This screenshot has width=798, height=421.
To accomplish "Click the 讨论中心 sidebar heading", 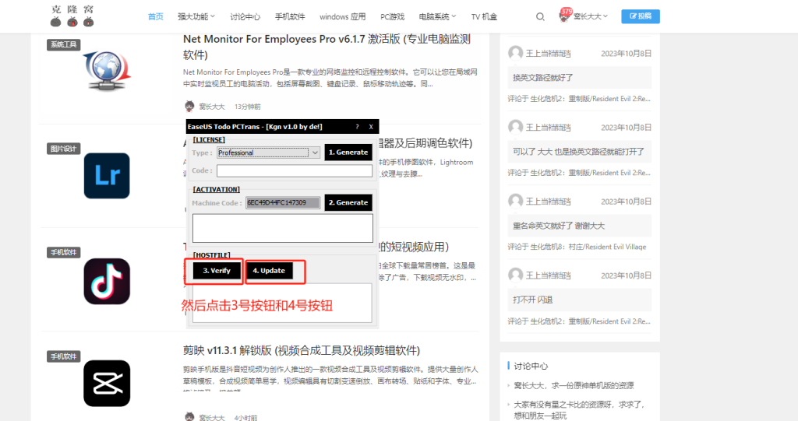I will [x=531, y=366].
